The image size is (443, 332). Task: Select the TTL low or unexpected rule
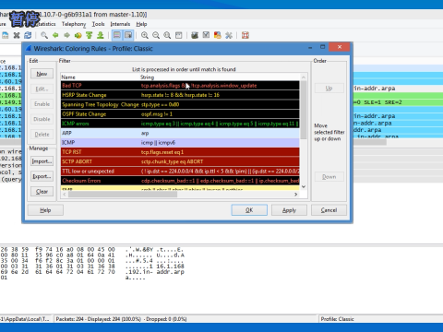[x=180, y=172]
